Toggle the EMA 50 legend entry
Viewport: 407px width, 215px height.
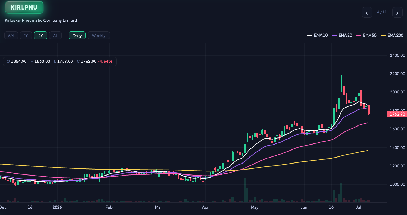click(366, 35)
